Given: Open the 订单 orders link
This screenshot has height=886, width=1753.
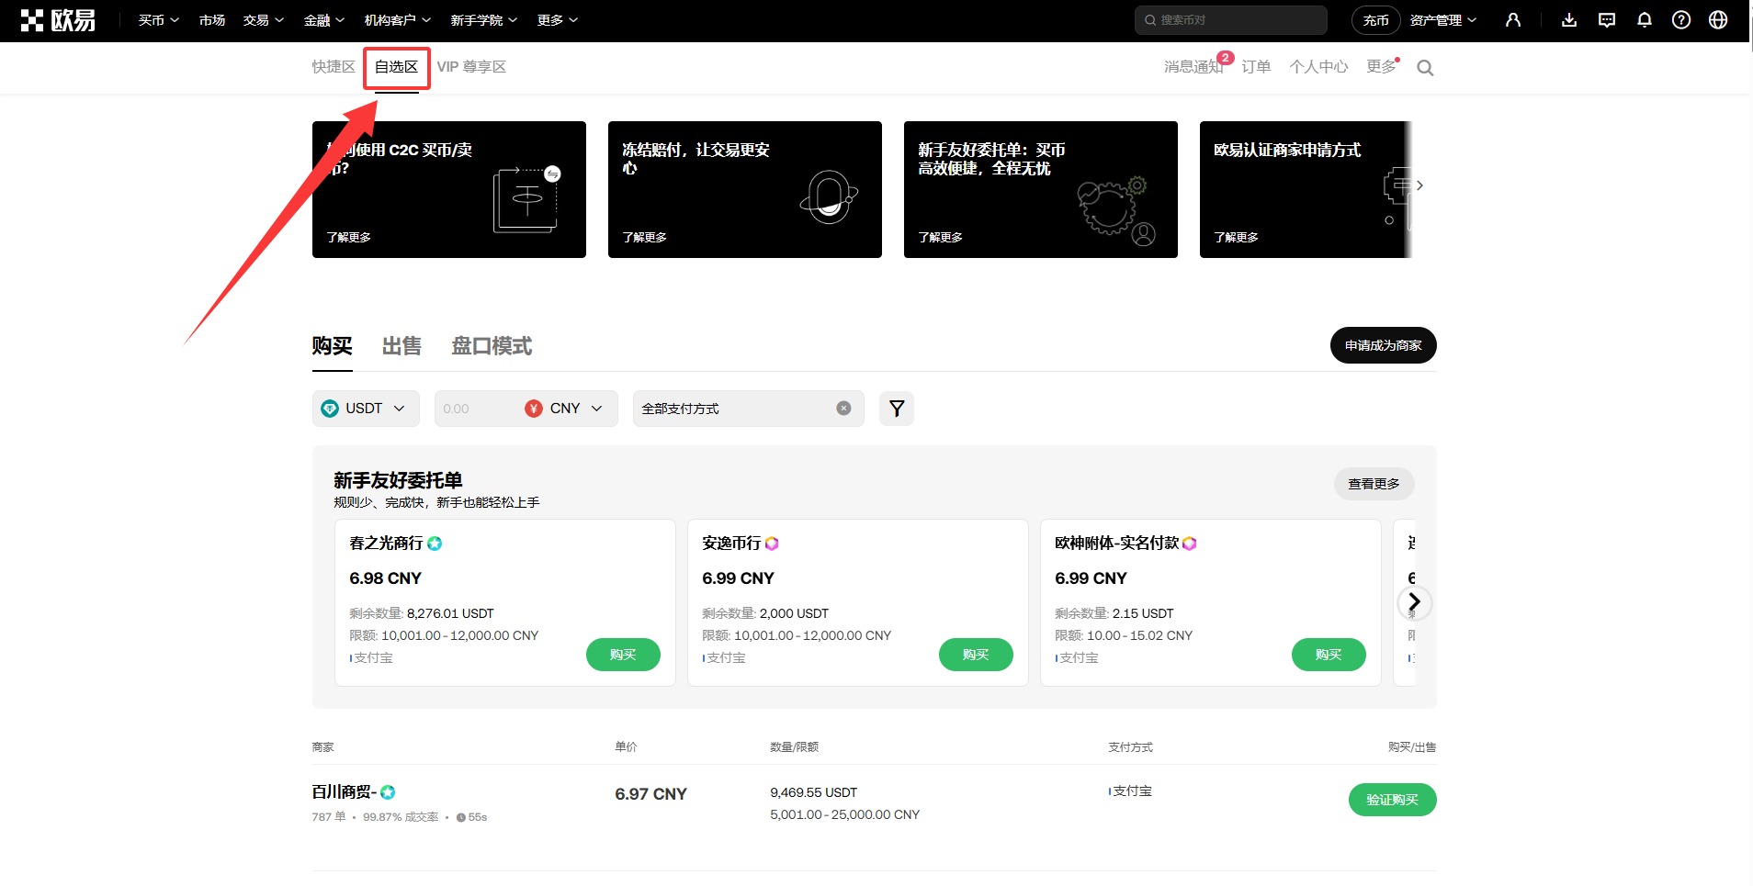Looking at the screenshot, I should 1256,67.
